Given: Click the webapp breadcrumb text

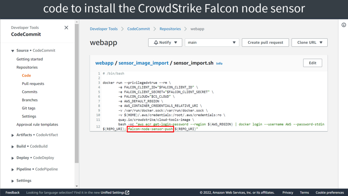Looking at the screenshot, I should tap(197, 29).
